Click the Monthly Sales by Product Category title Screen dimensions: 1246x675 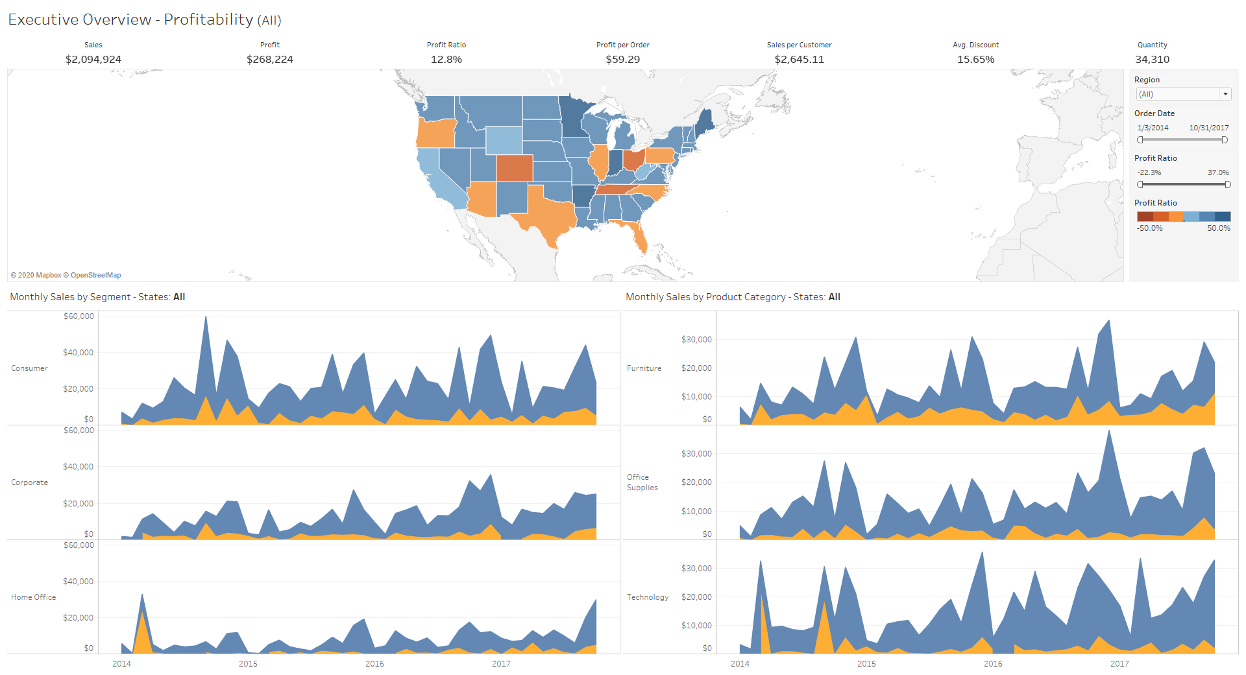pyautogui.click(x=733, y=297)
